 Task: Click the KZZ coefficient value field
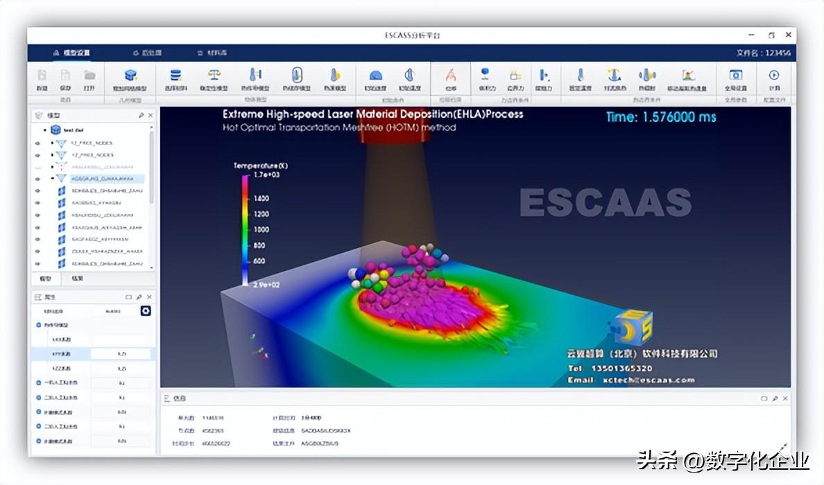(x=122, y=369)
